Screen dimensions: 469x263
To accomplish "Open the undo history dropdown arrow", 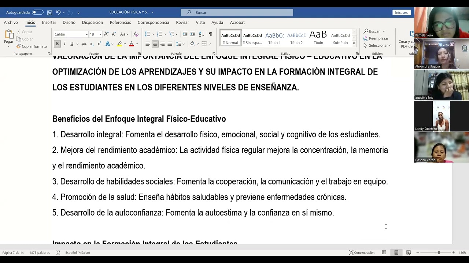I will (x=64, y=12).
